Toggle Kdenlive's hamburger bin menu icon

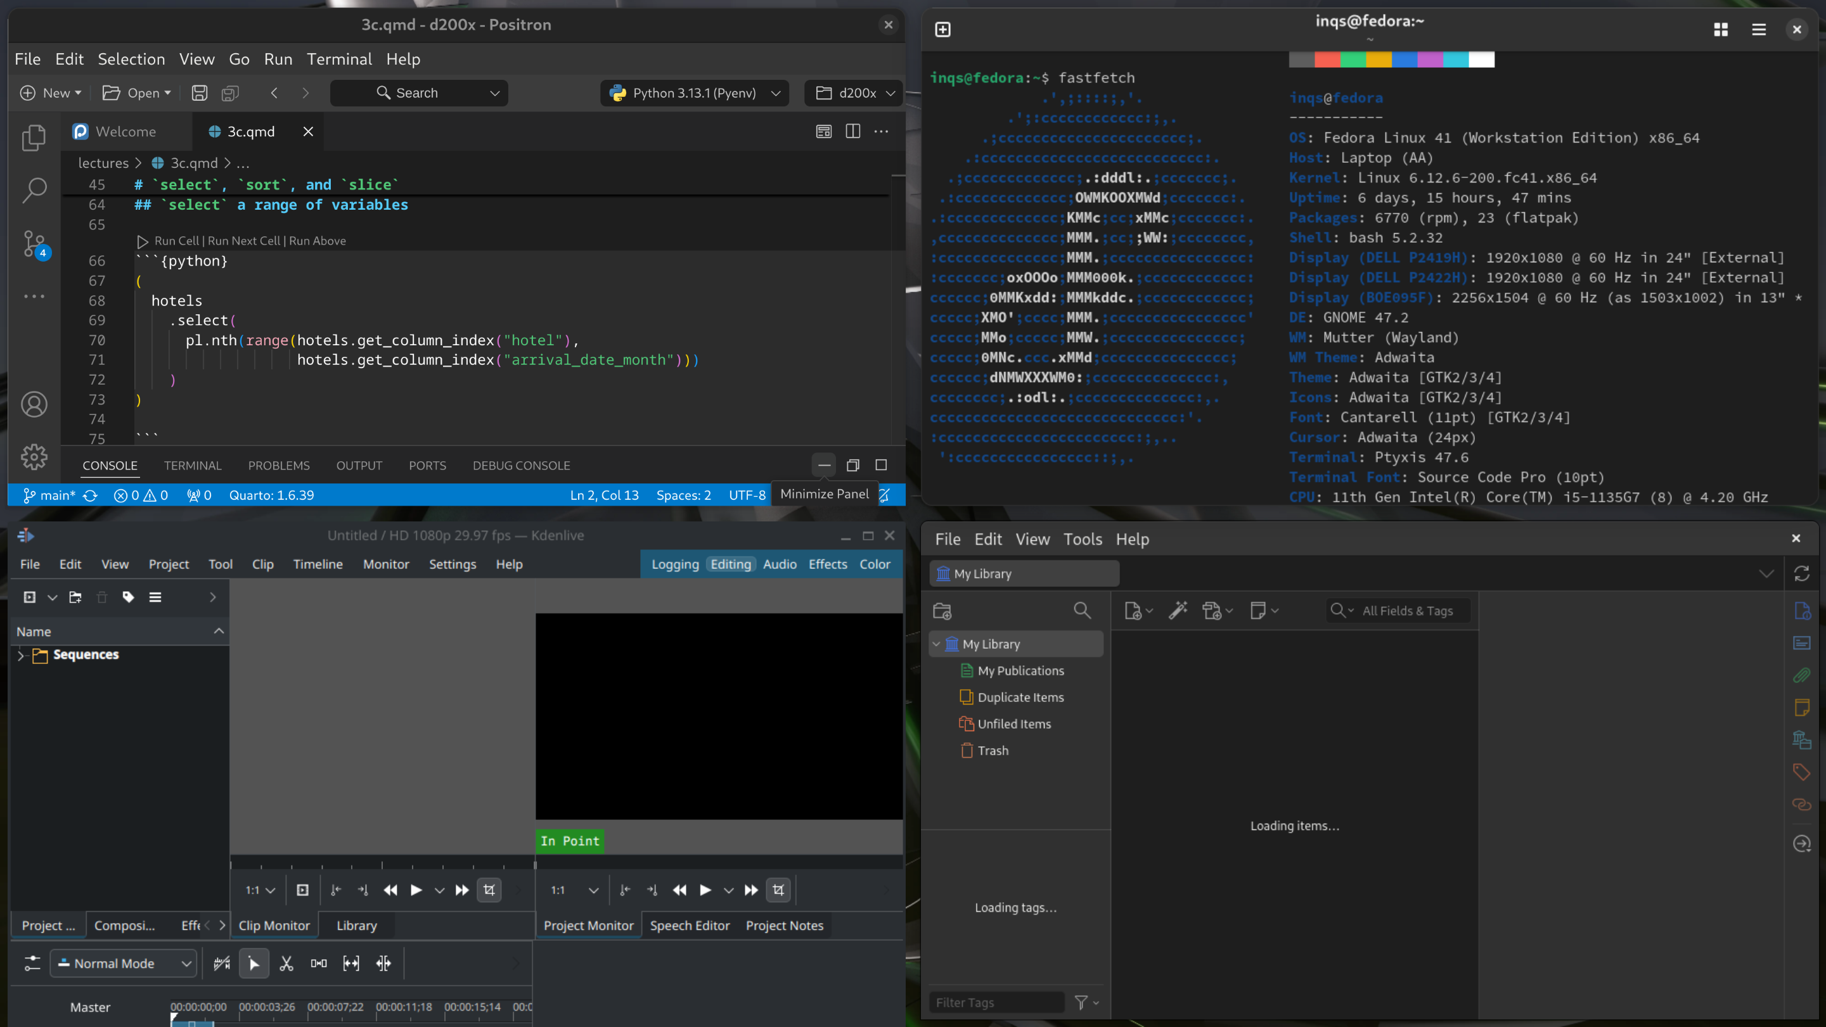click(155, 597)
